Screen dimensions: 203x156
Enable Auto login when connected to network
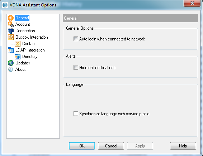tap(76, 39)
